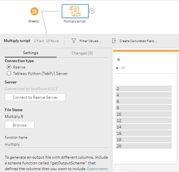Click Create Calculated Field text
This screenshot has width=179, height=172.
[x=138, y=41]
